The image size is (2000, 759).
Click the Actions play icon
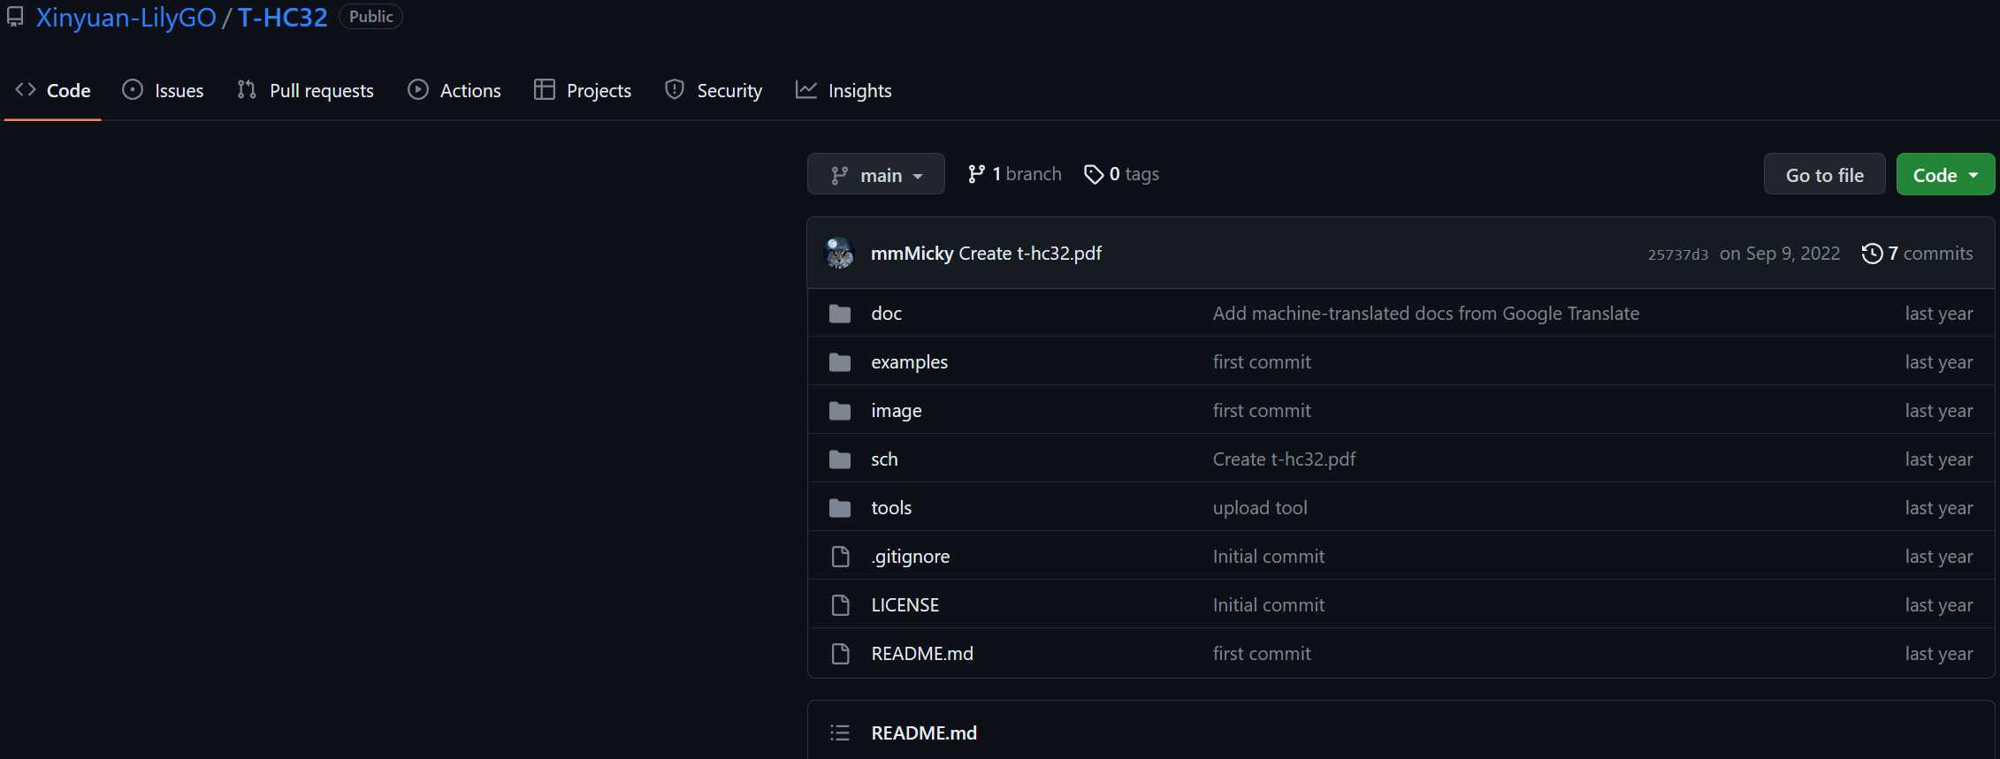point(418,89)
